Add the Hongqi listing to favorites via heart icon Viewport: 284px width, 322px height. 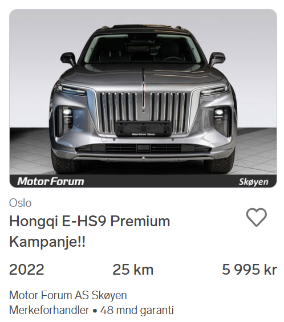256,217
